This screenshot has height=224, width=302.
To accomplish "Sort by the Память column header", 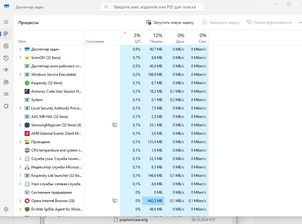I will coord(153,38).
